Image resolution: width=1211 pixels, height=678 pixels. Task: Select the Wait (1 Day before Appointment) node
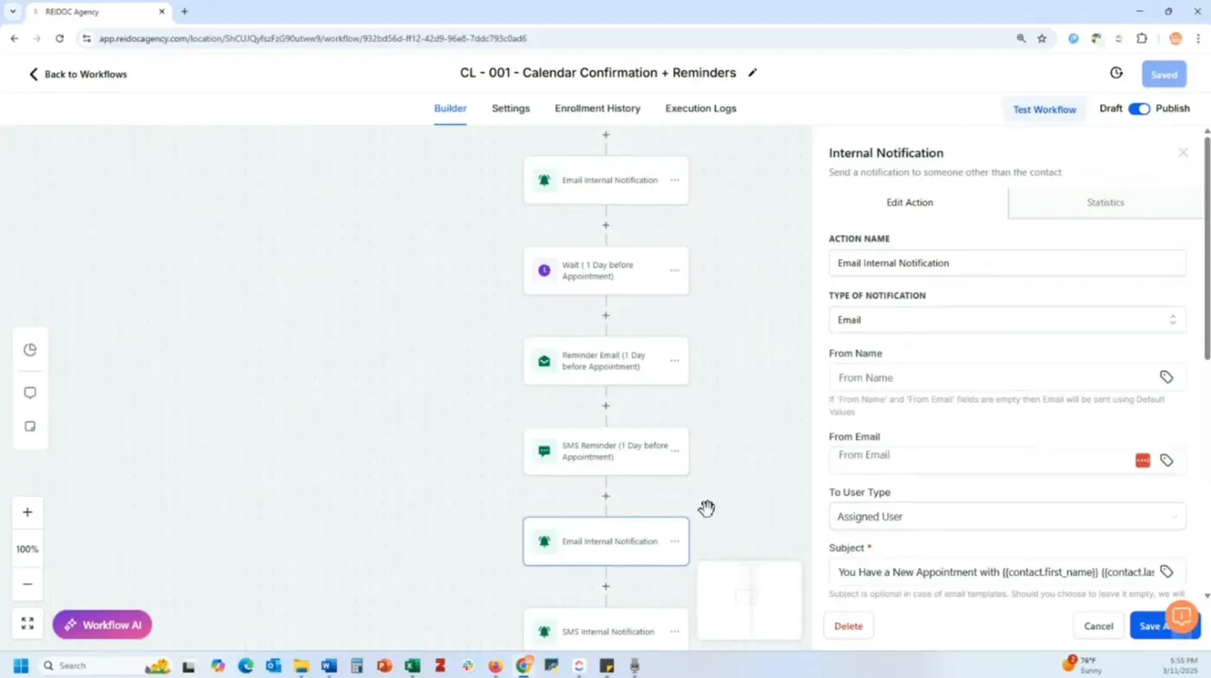click(606, 271)
